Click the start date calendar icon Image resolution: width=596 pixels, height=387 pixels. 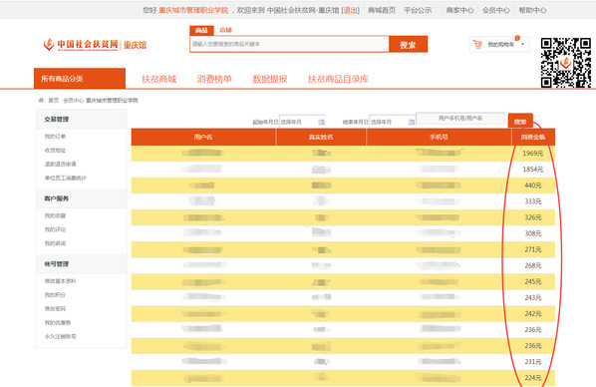[x=321, y=122]
